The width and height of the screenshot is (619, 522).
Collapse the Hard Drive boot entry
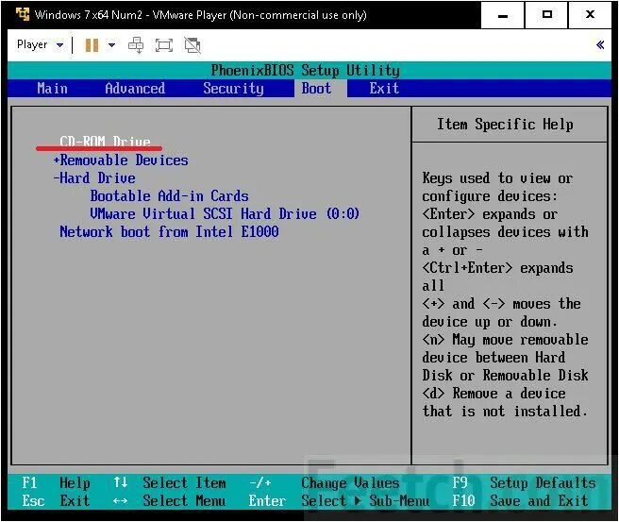tap(94, 177)
